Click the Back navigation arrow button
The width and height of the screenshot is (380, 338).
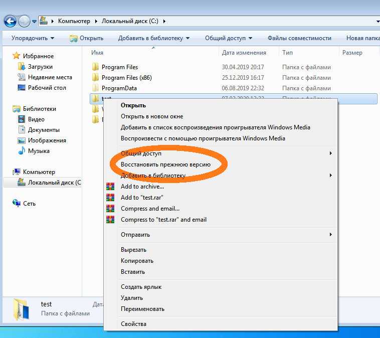tap(10, 22)
